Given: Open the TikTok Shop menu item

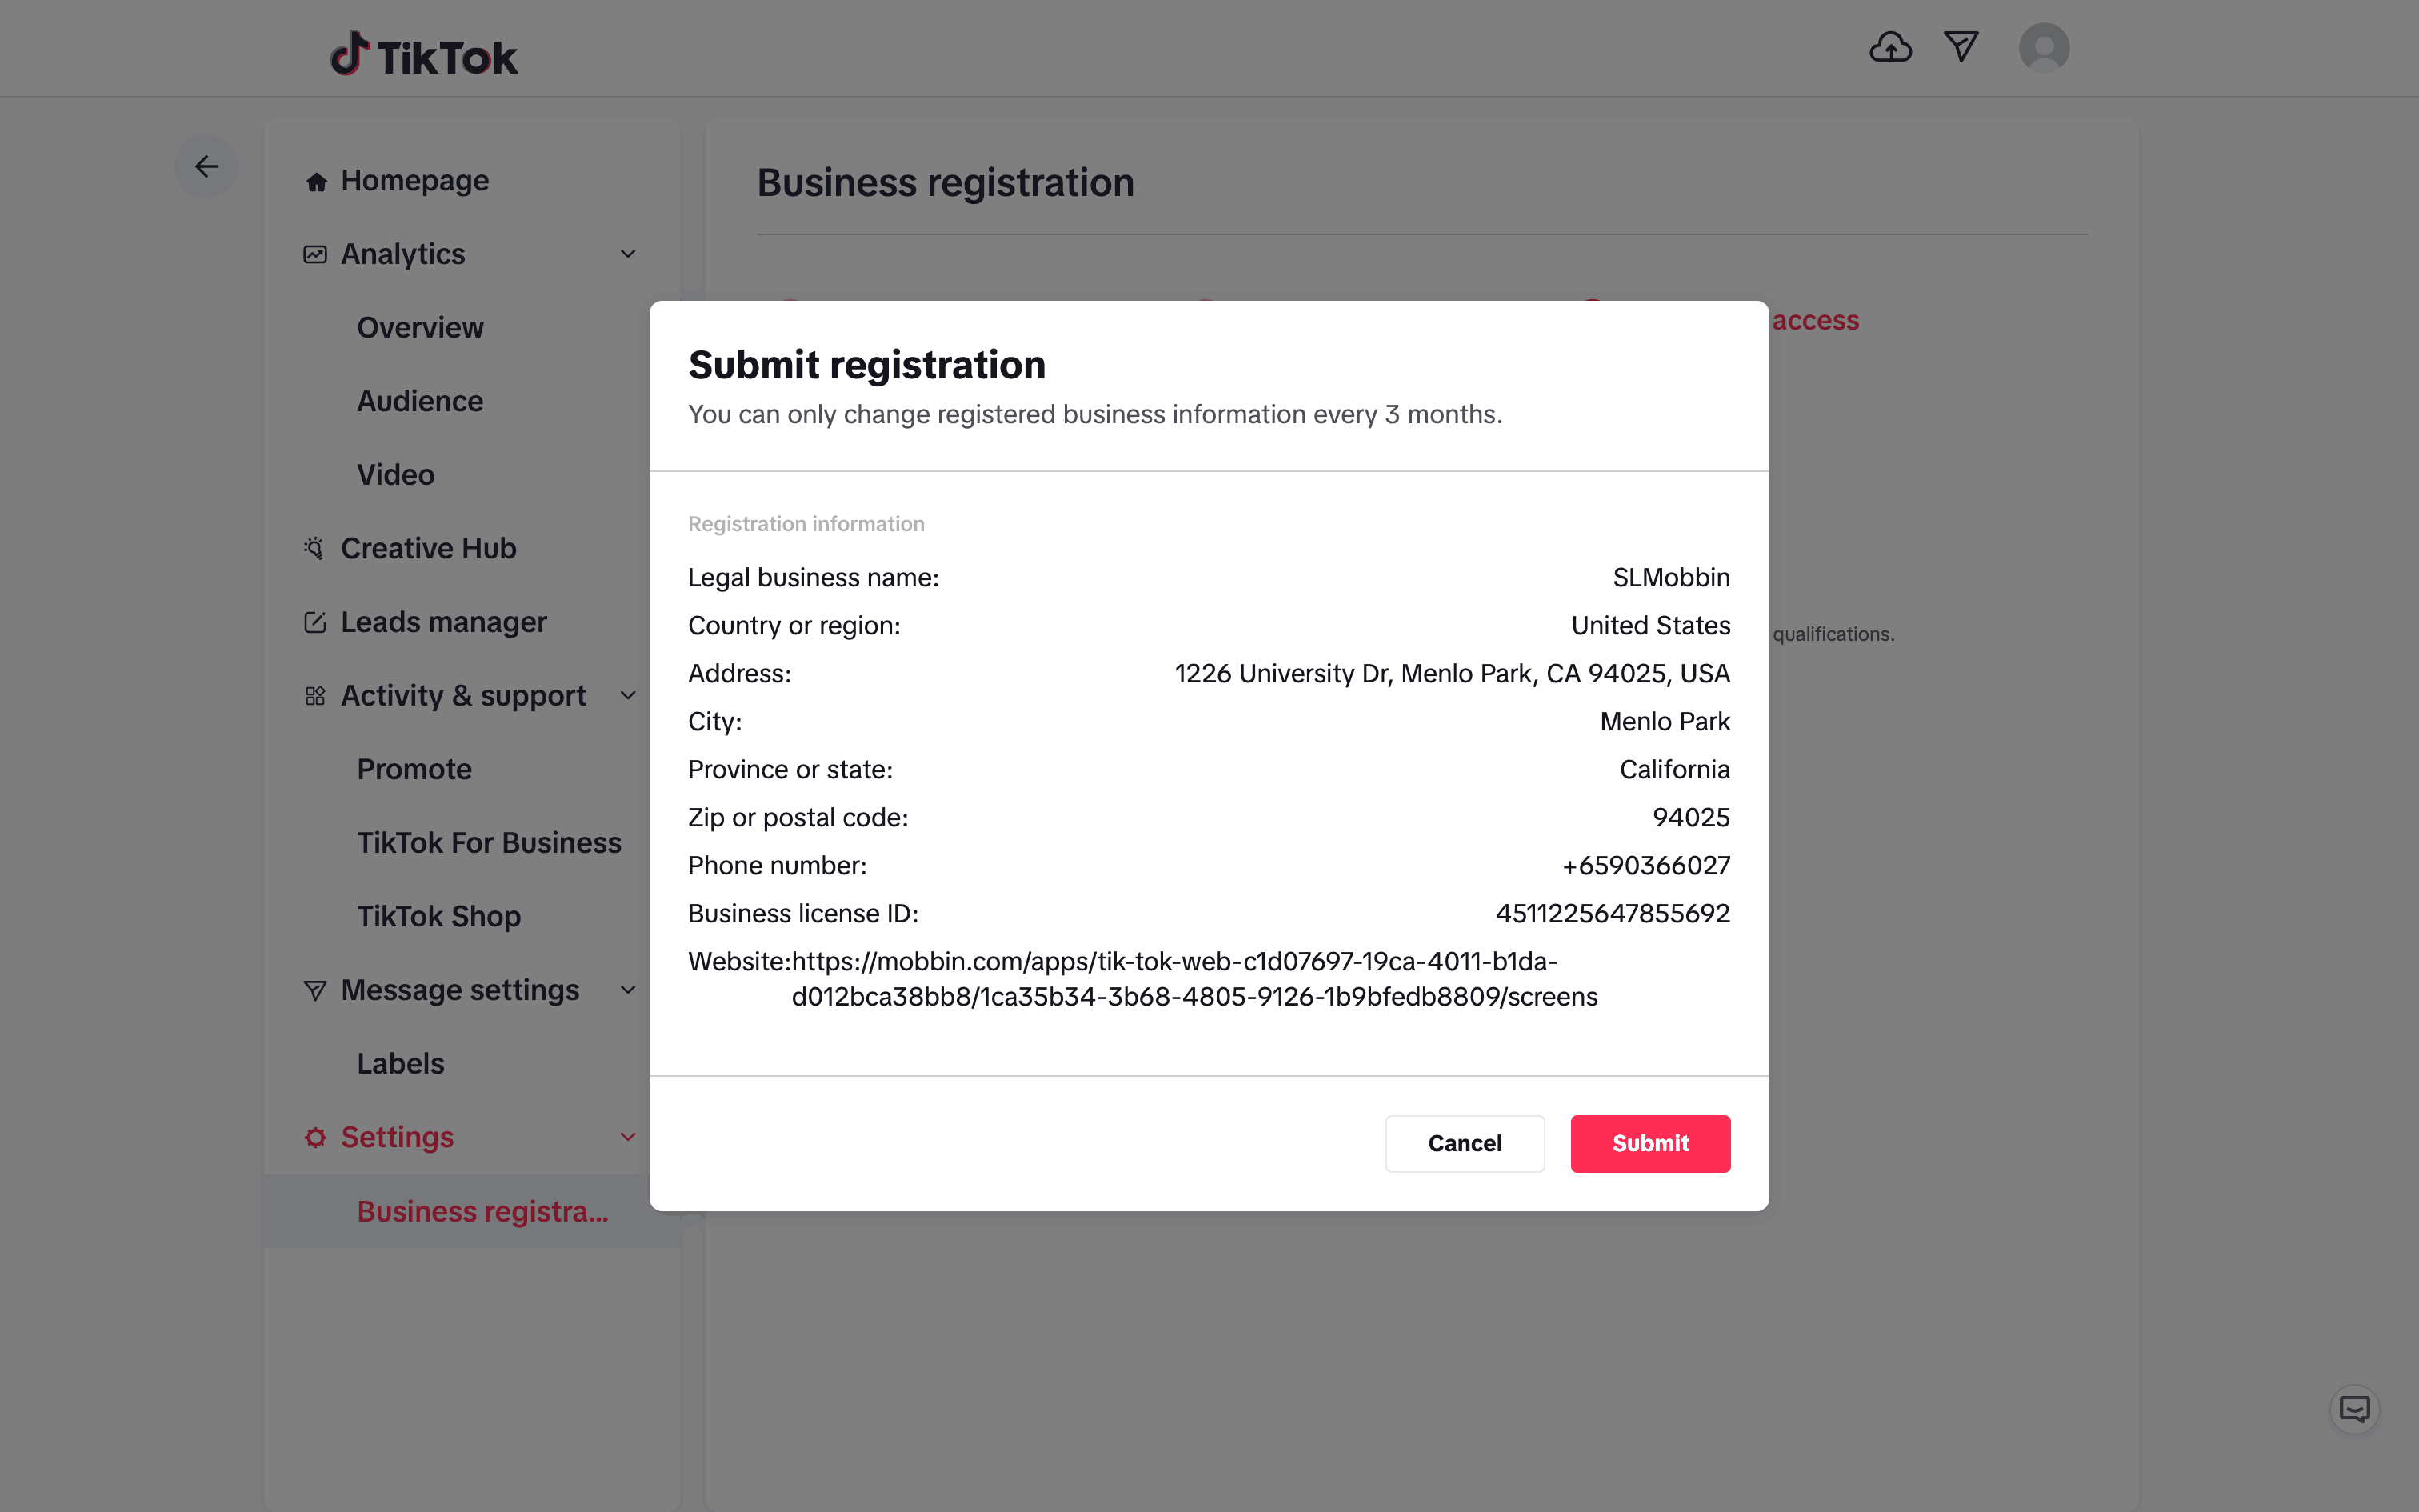Looking at the screenshot, I should tap(439, 916).
